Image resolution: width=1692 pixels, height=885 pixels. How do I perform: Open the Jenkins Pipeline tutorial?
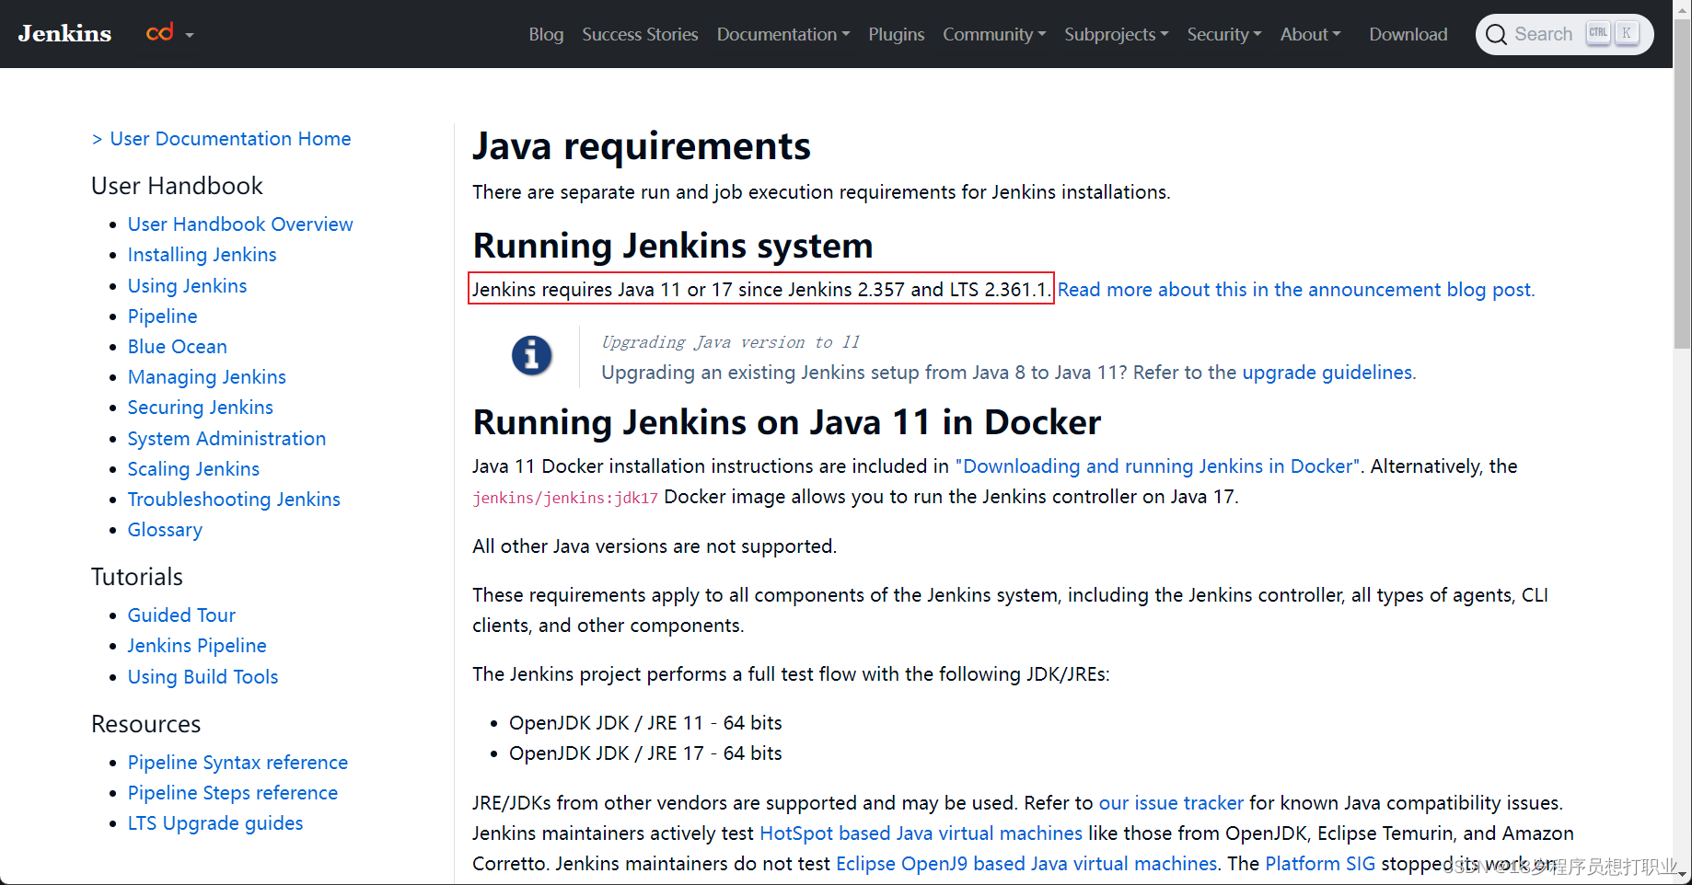[x=197, y=646]
